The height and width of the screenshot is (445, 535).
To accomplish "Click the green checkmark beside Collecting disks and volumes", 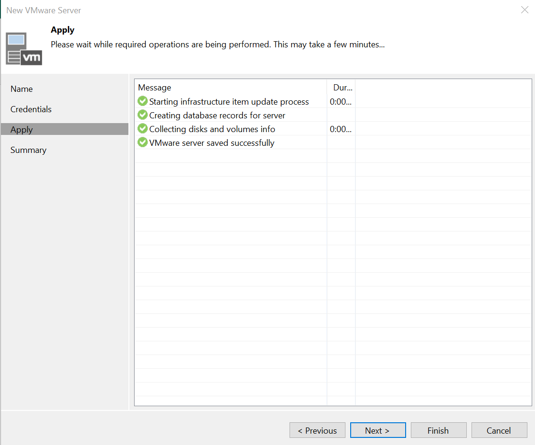I will 143,129.
